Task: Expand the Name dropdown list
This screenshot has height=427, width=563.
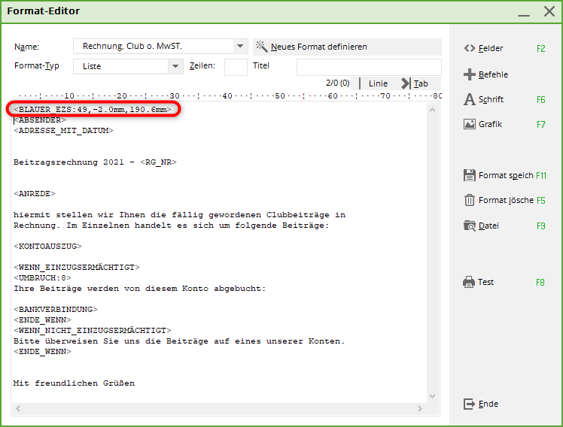Action: point(240,47)
